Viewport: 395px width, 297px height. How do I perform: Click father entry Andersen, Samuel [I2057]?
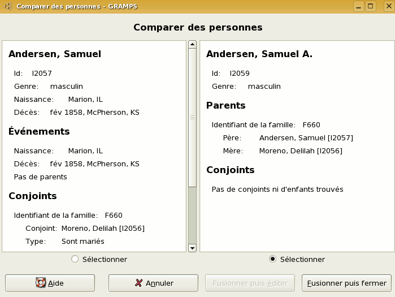306,137
